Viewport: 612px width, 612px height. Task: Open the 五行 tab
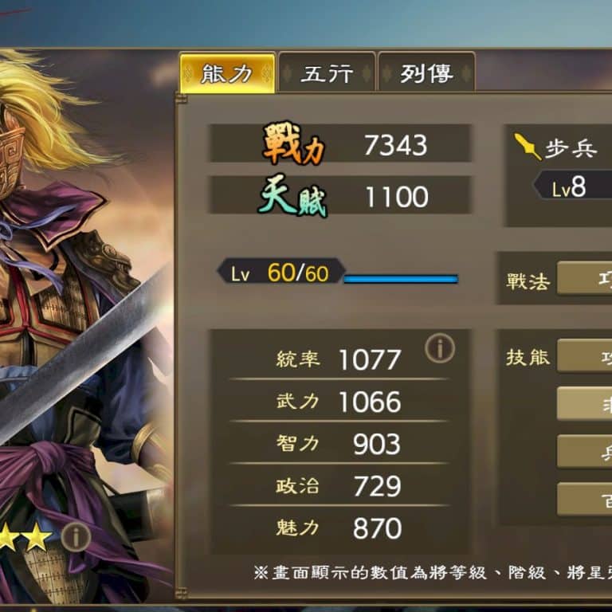tap(327, 73)
